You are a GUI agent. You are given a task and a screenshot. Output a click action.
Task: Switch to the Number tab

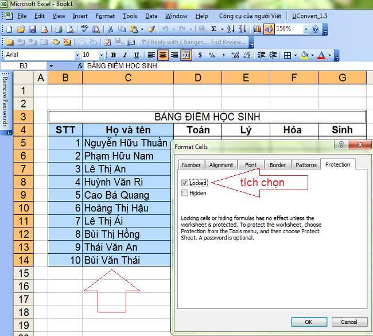(191, 165)
